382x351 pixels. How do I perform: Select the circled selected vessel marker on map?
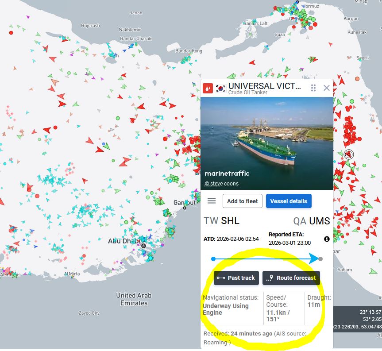pos(349,154)
